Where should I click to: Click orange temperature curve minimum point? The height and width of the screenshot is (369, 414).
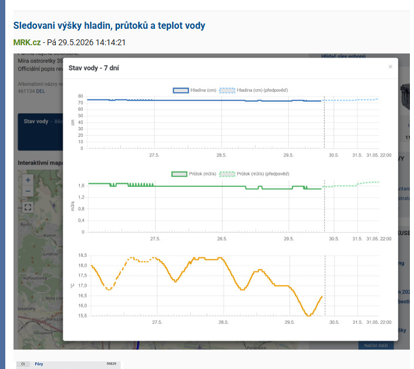pyautogui.click(x=308, y=316)
